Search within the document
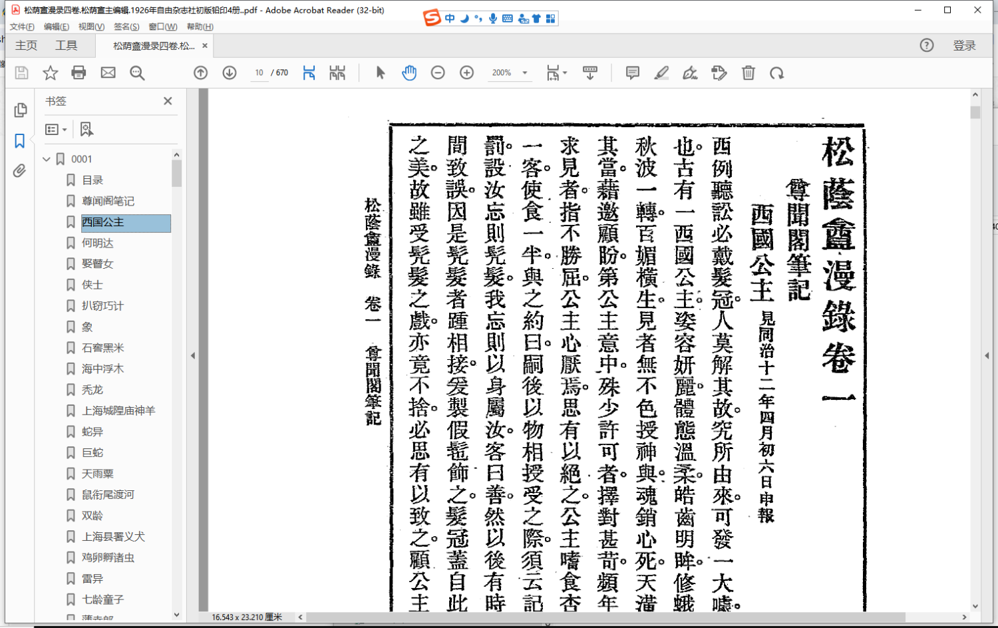Screen dimensions: 998x628 point(137,73)
